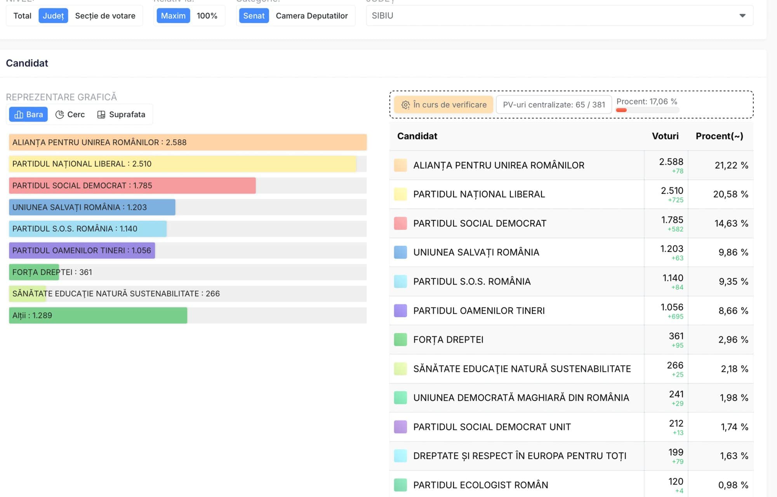
Task: Choose Camera Deputatilor category
Action: 312,16
